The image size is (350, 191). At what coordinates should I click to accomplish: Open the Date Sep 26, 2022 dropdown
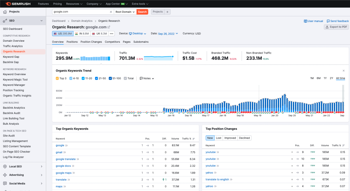(x=168, y=34)
